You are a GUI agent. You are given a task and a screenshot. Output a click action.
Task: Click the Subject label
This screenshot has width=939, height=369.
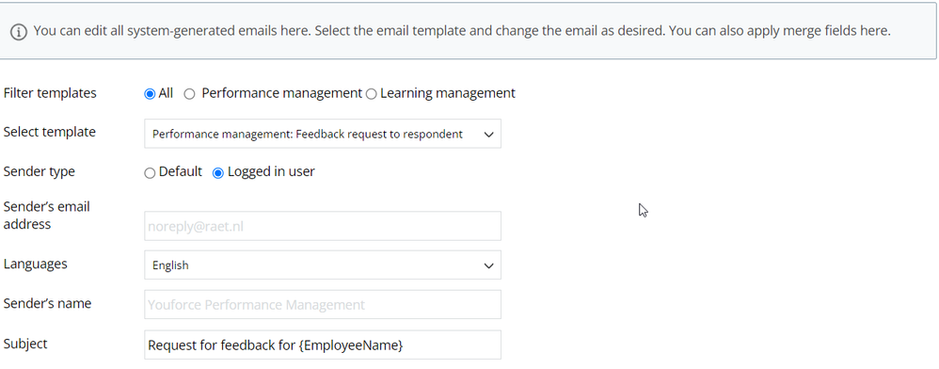click(x=25, y=344)
